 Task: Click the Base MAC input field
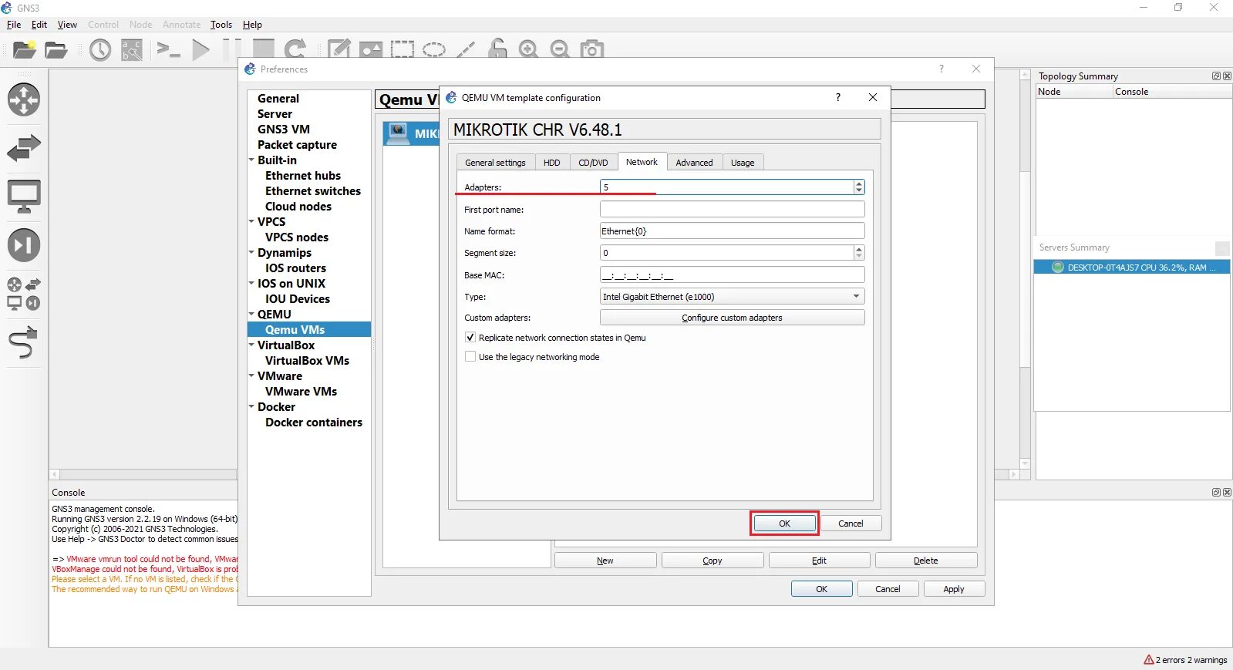(x=732, y=275)
